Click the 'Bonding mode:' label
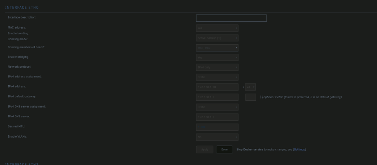 pyautogui.click(x=18, y=39)
